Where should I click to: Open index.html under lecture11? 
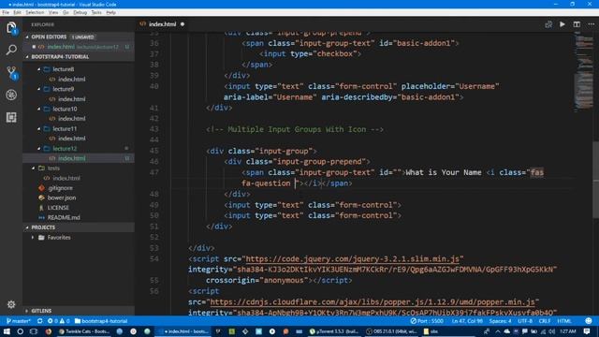(72, 139)
